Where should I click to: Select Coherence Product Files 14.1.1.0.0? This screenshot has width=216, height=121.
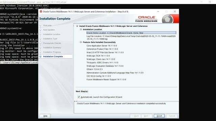tap(102, 49)
